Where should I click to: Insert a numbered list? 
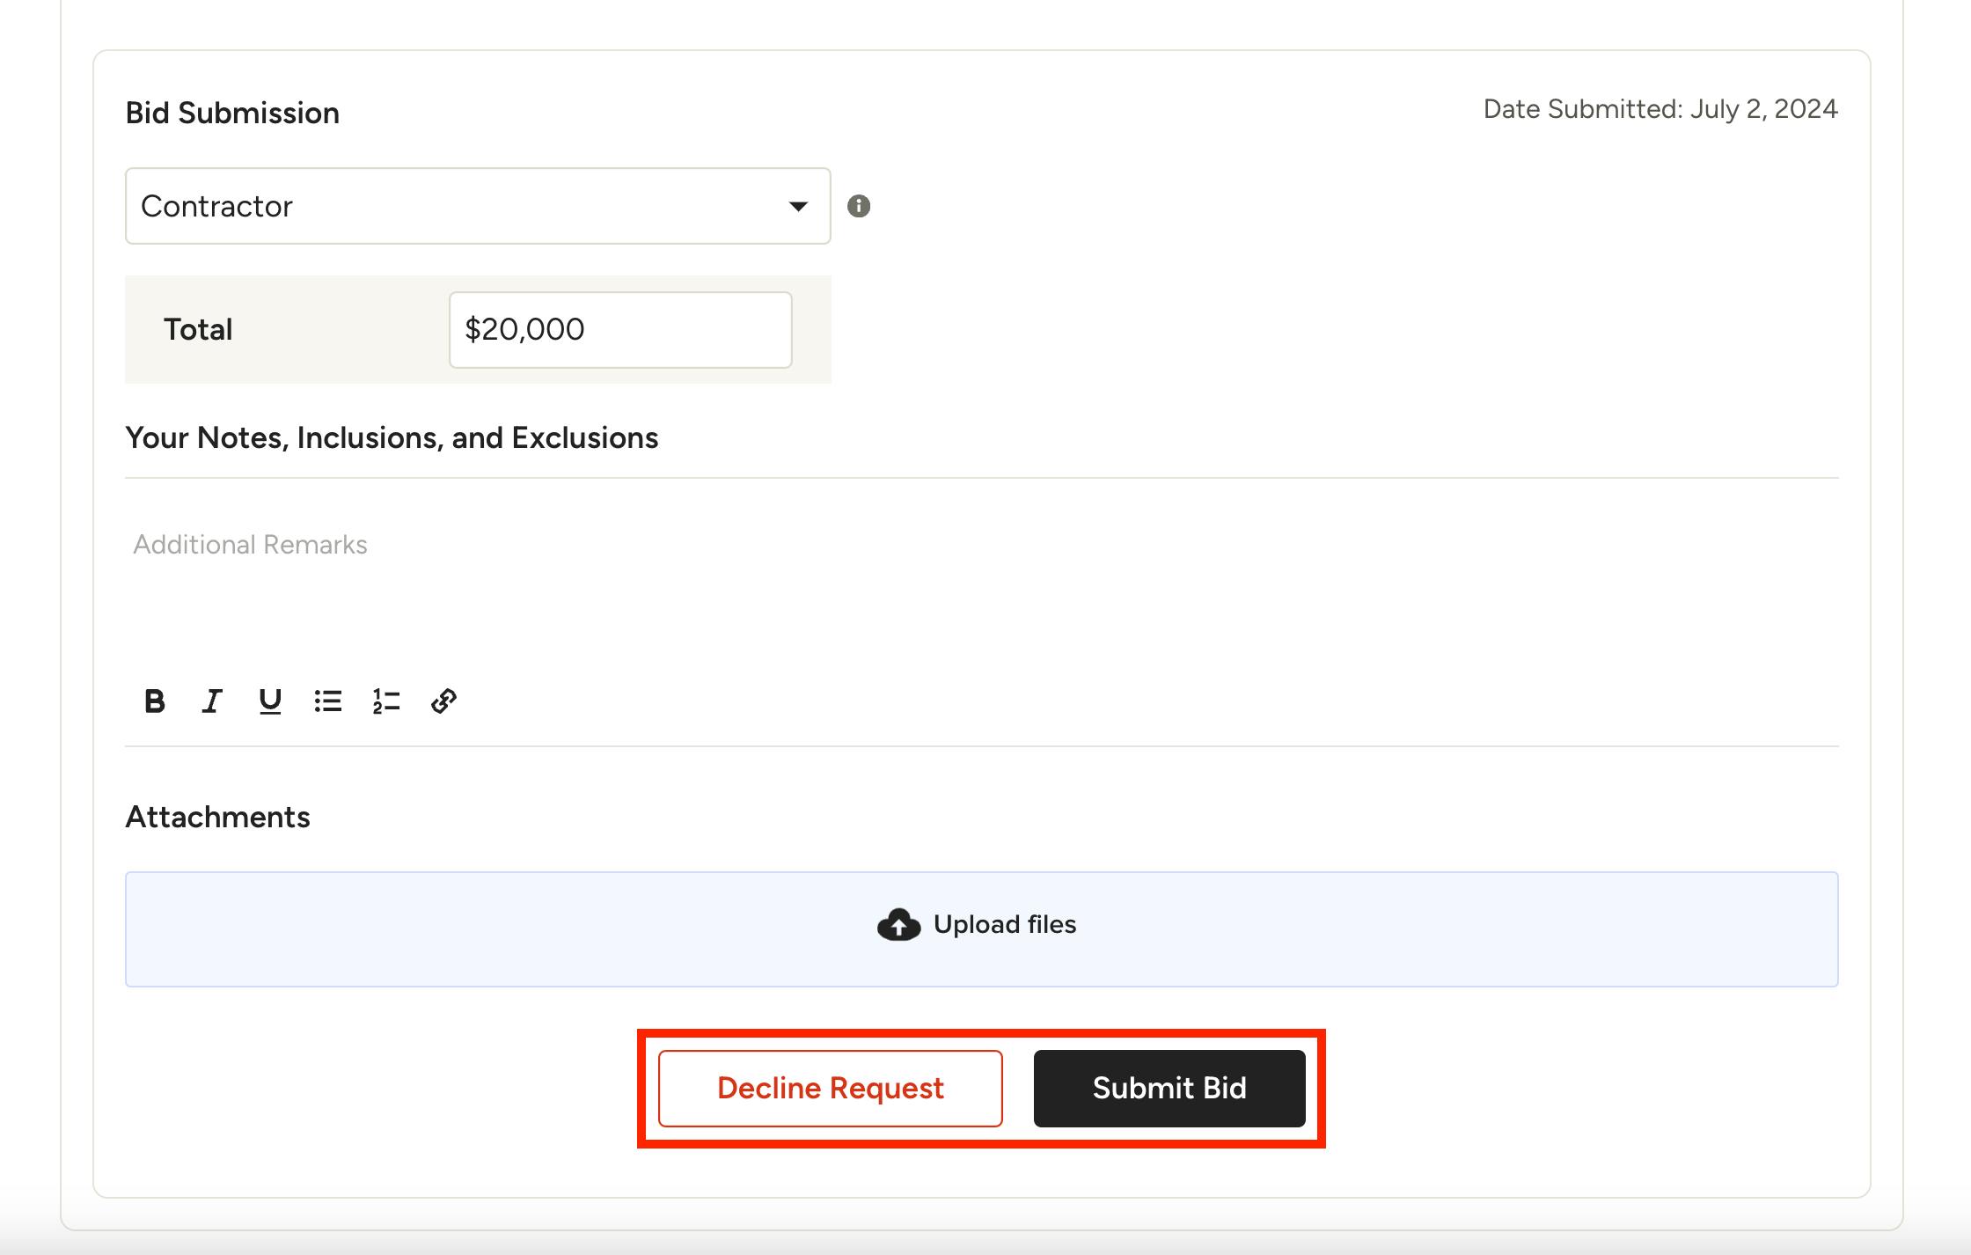[x=386, y=701]
